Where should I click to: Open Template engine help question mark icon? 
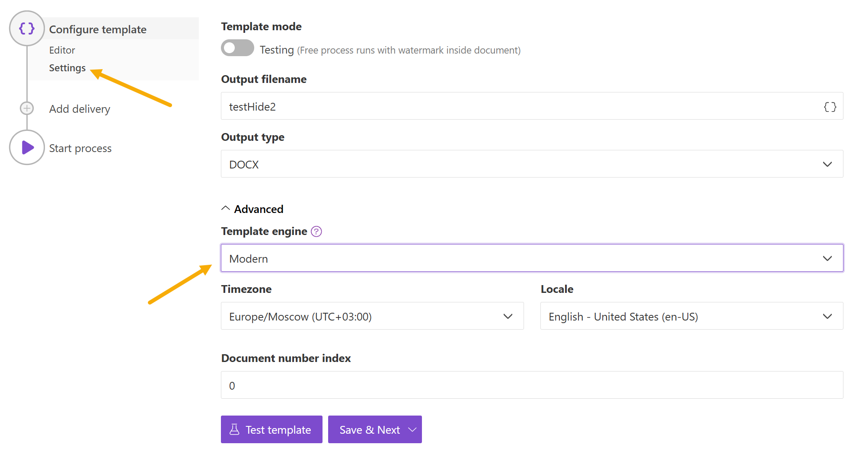pyautogui.click(x=316, y=232)
